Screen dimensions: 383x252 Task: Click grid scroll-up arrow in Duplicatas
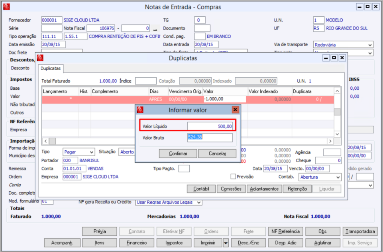coord(337,91)
